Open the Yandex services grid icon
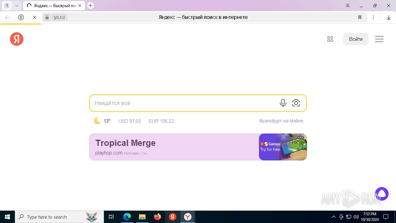396x223 pixels. (x=330, y=39)
